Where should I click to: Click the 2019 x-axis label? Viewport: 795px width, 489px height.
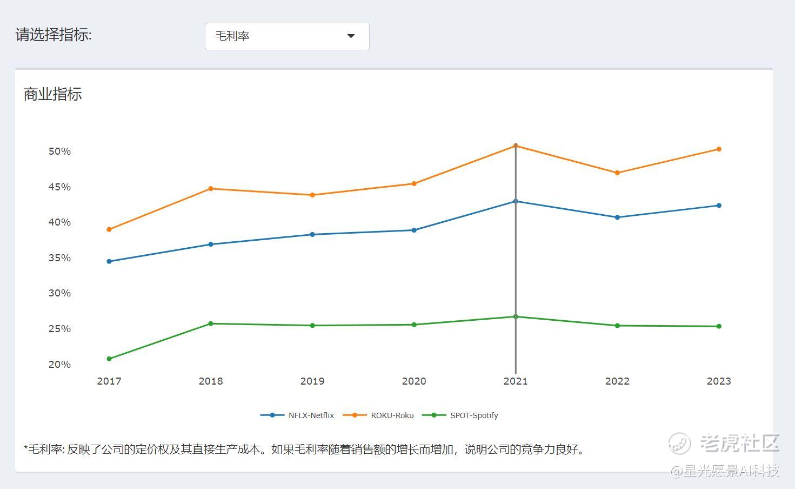click(312, 381)
